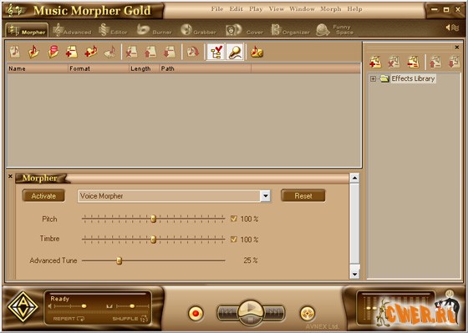Expand the Effects Library tree node
The height and width of the screenshot is (333, 468).
pyautogui.click(x=373, y=78)
